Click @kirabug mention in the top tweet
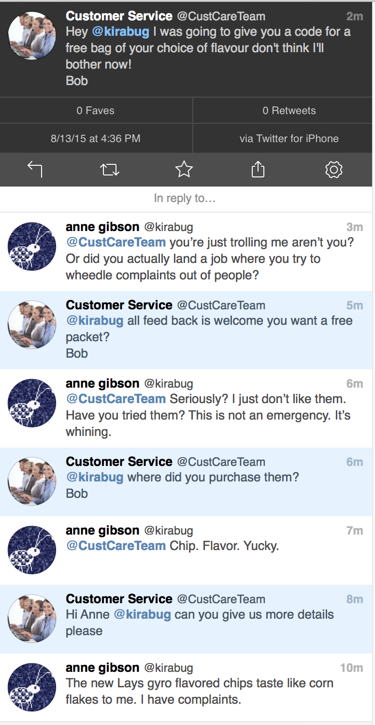This screenshot has height=725, width=375. click(120, 32)
